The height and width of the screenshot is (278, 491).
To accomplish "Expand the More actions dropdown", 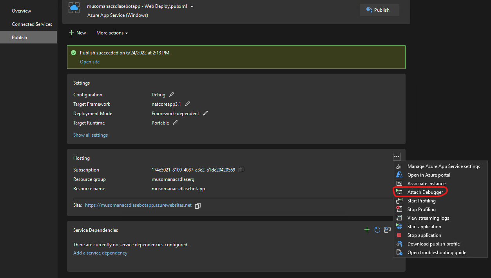I will pos(112,33).
